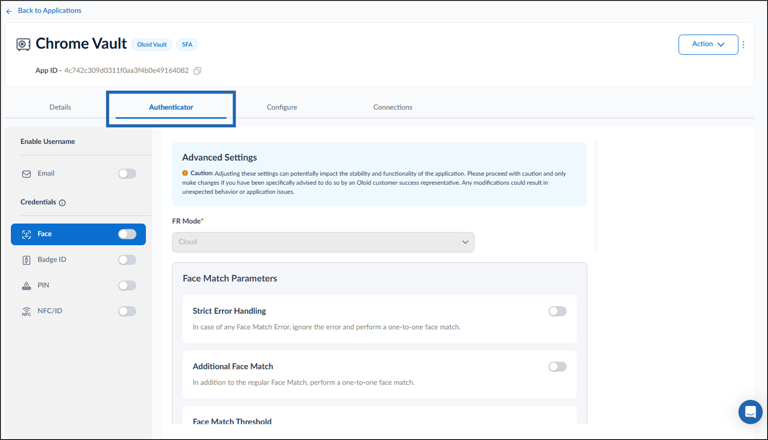Screen dimensions: 768x440
Task: Enable Strict Error Handling toggle
Action: click(557, 311)
